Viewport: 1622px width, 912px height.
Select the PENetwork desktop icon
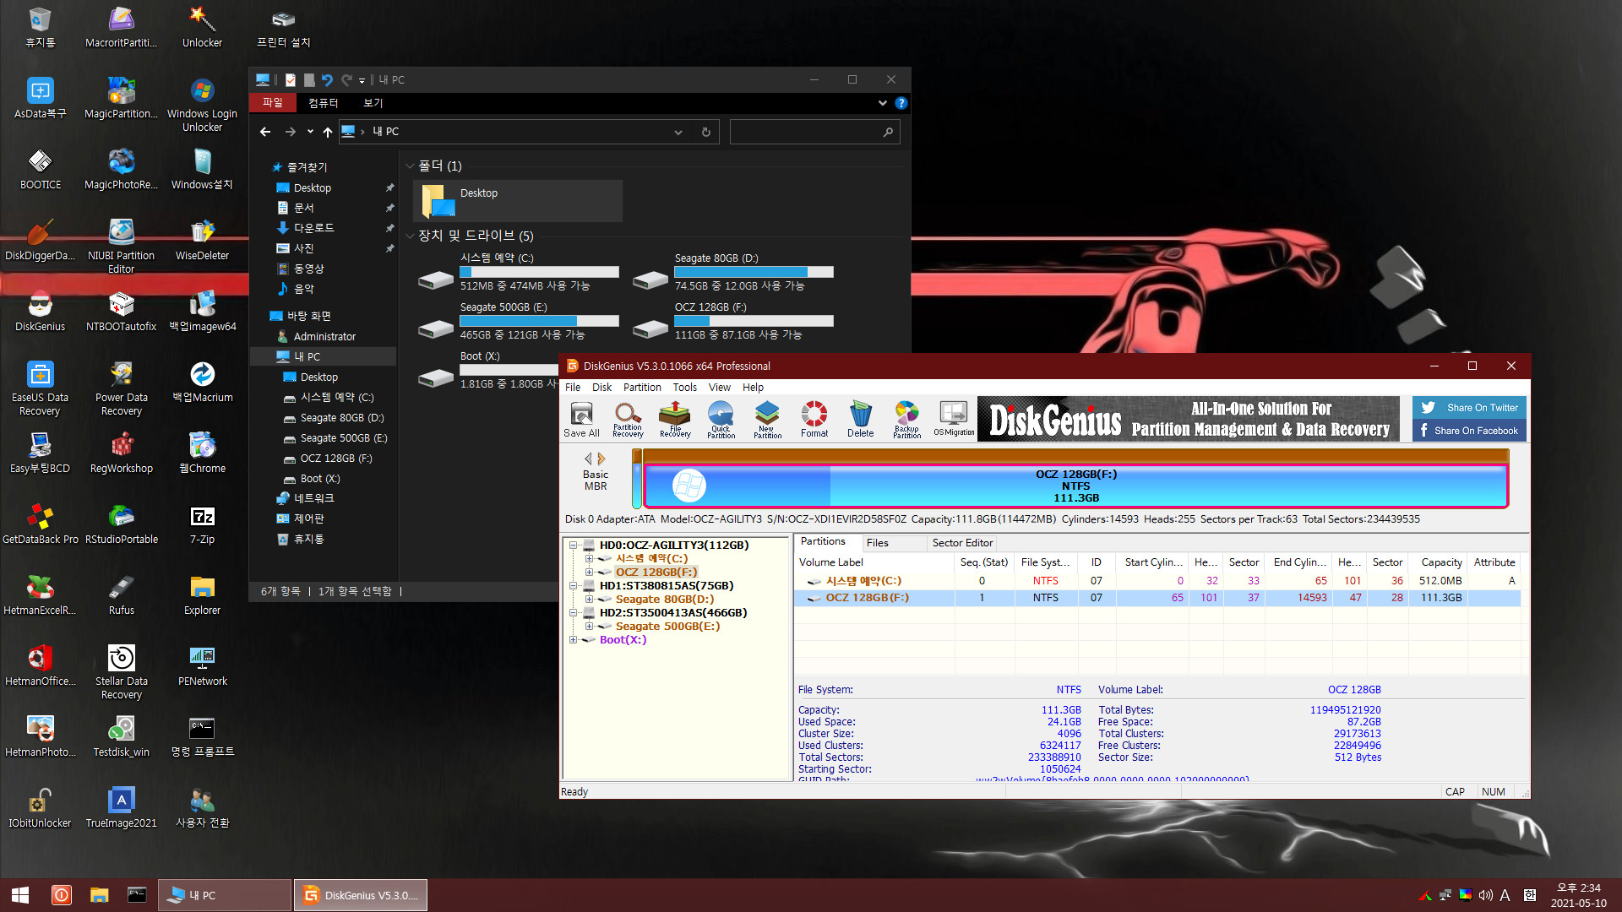(x=203, y=666)
